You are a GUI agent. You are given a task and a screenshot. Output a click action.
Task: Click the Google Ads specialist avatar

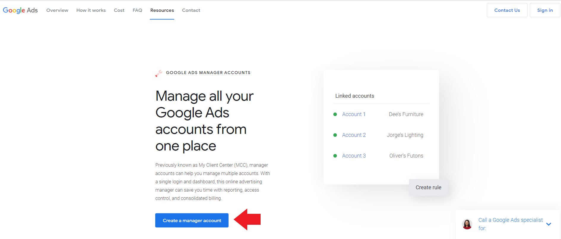467,224
